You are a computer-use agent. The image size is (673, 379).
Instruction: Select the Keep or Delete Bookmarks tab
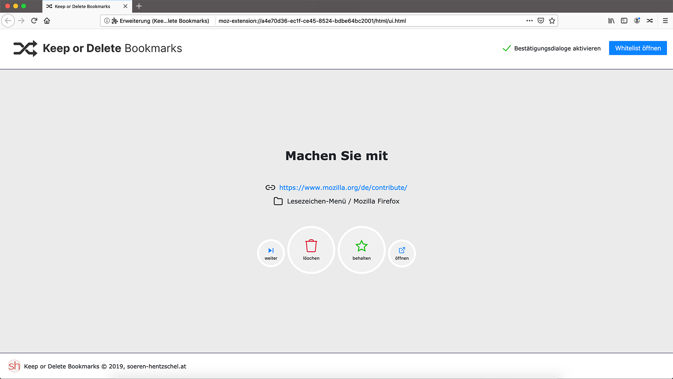(87, 6)
